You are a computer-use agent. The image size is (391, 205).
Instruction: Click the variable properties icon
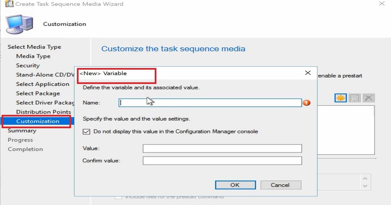tap(354, 98)
